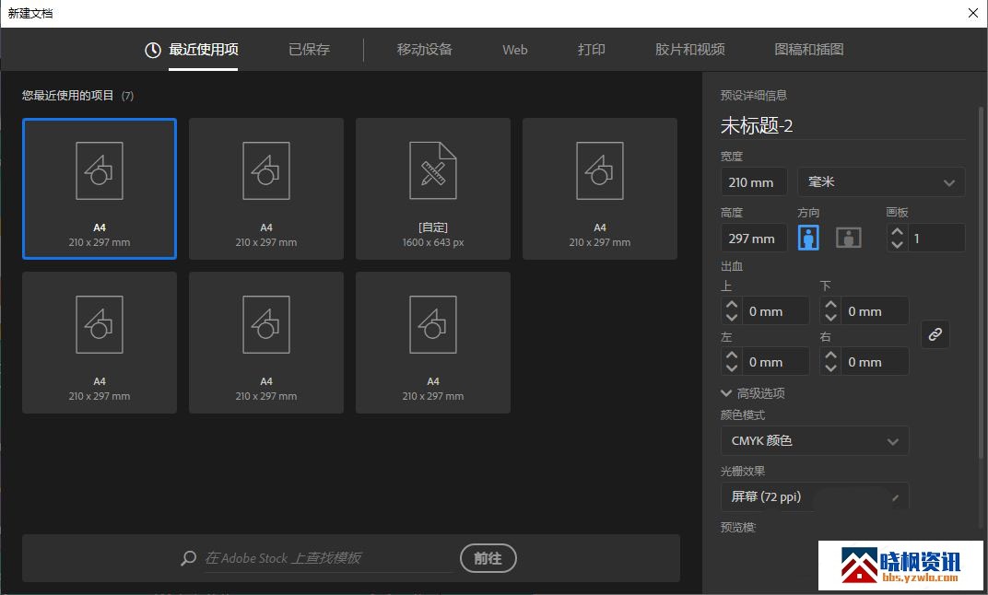
Task: Decrease the top bleed value
Action: pyautogui.click(x=732, y=318)
